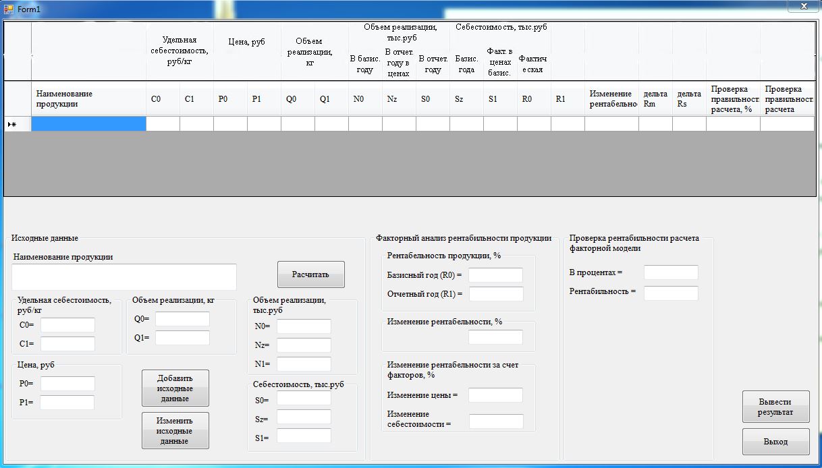Click the Q0 input for Объем реализации
This screenshot has height=468, width=822.
[x=181, y=319]
